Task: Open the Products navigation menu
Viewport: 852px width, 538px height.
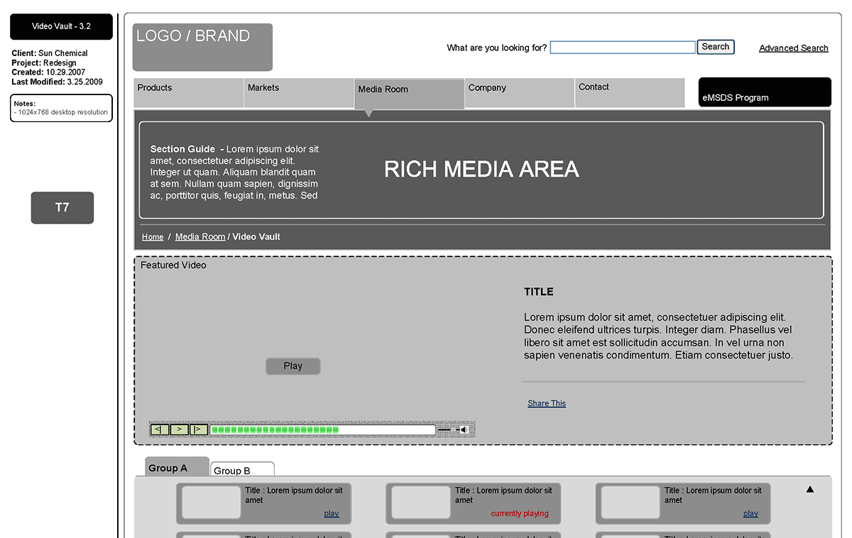Action: (188, 93)
